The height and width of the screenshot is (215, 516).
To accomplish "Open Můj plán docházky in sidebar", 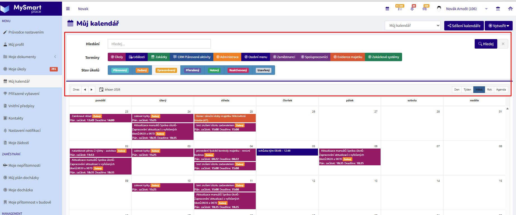I will 31,178.
